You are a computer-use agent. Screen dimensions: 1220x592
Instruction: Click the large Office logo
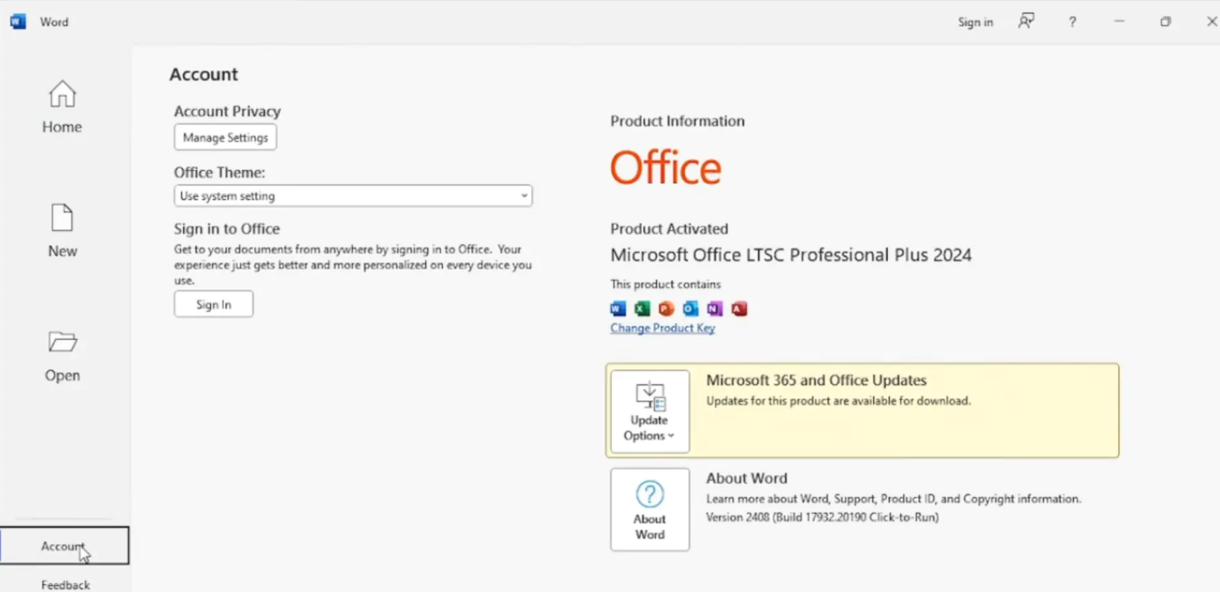click(x=666, y=167)
